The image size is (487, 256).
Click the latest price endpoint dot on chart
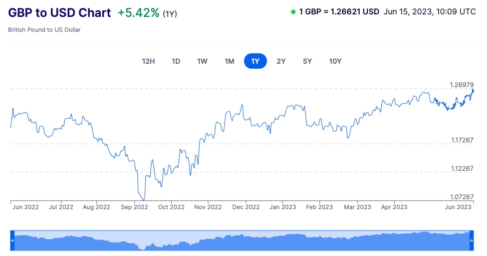[x=473, y=90]
